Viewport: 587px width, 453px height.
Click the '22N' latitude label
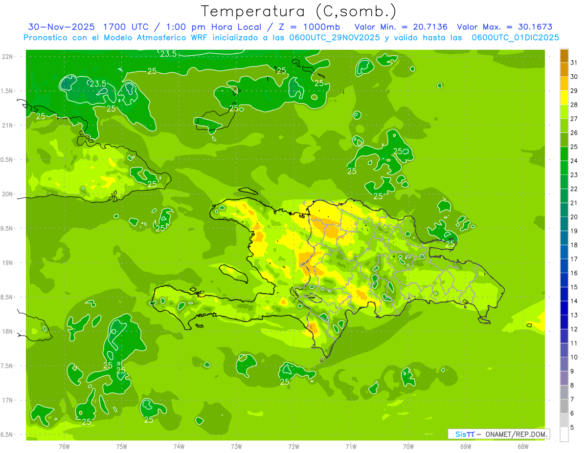tap(8, 56)
